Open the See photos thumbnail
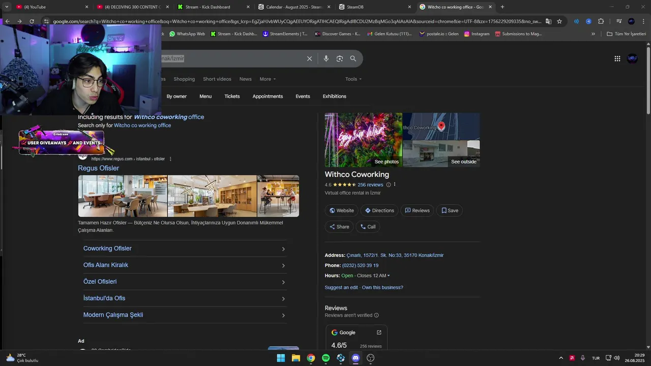 pos(364,140)
